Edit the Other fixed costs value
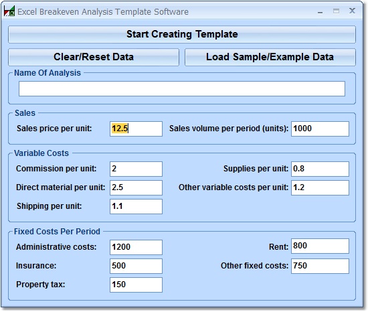 320,266
